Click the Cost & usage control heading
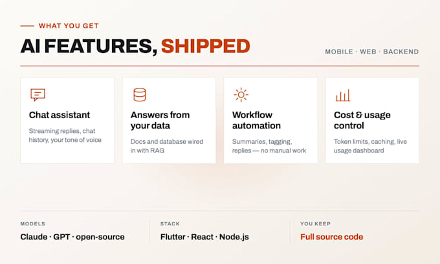 coord(362,120)
